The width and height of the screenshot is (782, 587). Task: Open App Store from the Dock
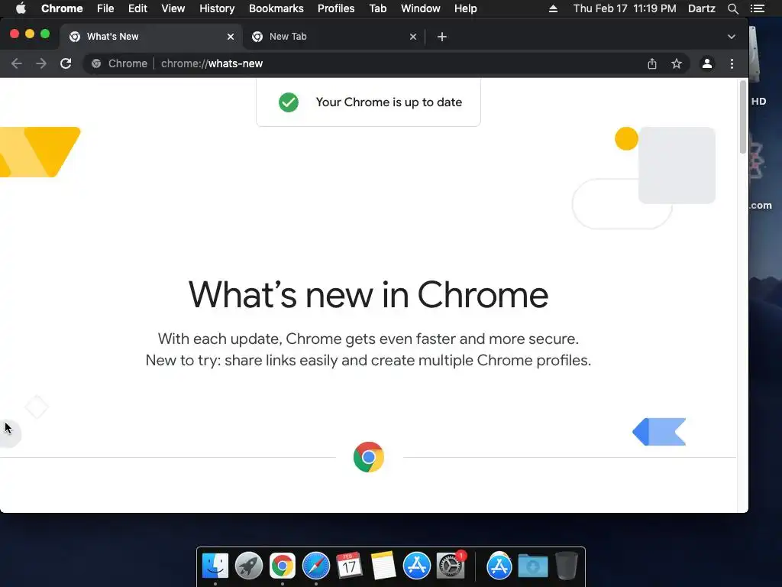(416, 566)
